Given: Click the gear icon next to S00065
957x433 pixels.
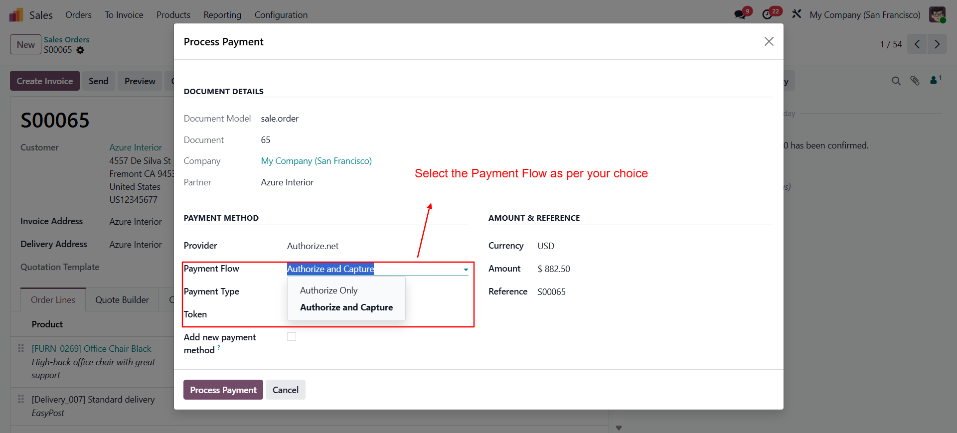Looking at the screenshot, I should [x=80, y=50].
